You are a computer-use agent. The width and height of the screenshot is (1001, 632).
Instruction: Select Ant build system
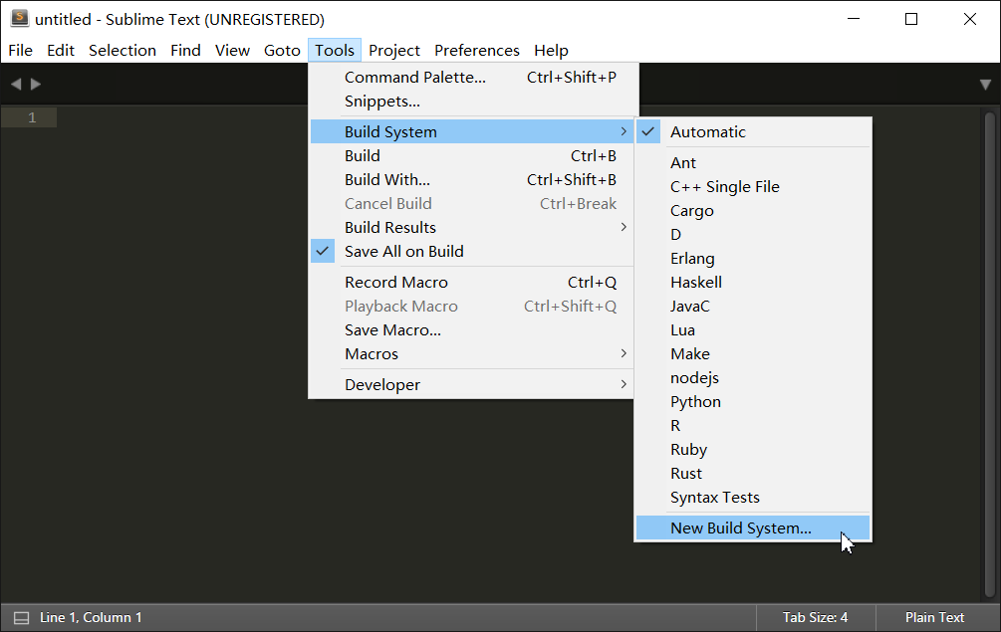(753, 162)
